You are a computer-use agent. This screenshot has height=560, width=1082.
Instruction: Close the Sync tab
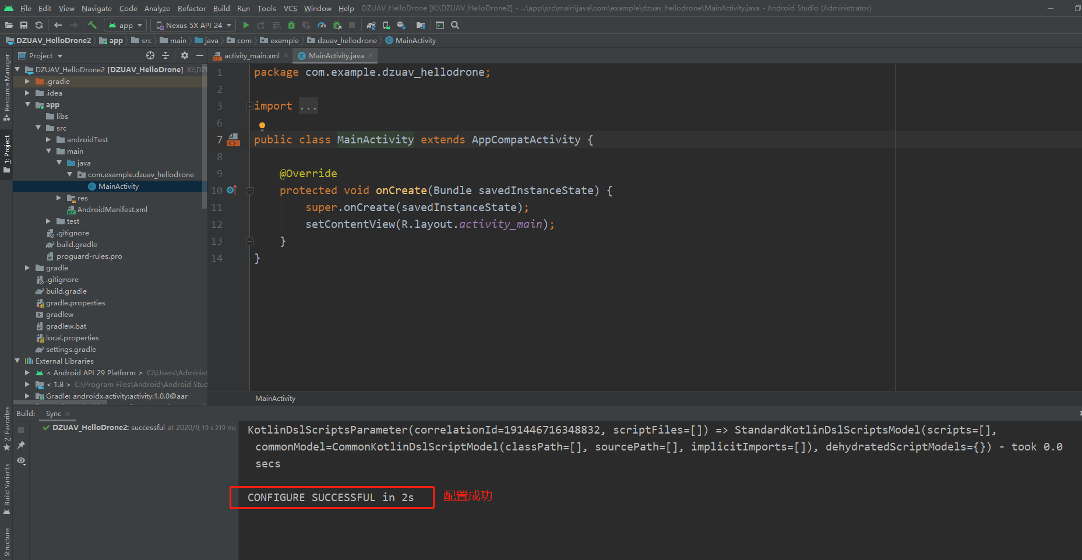pyautogui.click(x=68, y=414)
